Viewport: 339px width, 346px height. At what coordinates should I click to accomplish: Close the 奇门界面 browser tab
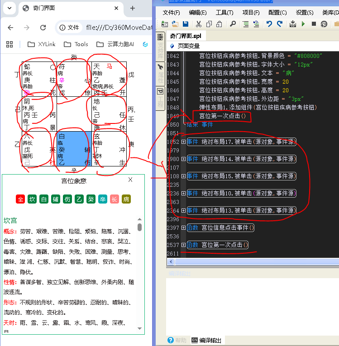click(116, 9)
